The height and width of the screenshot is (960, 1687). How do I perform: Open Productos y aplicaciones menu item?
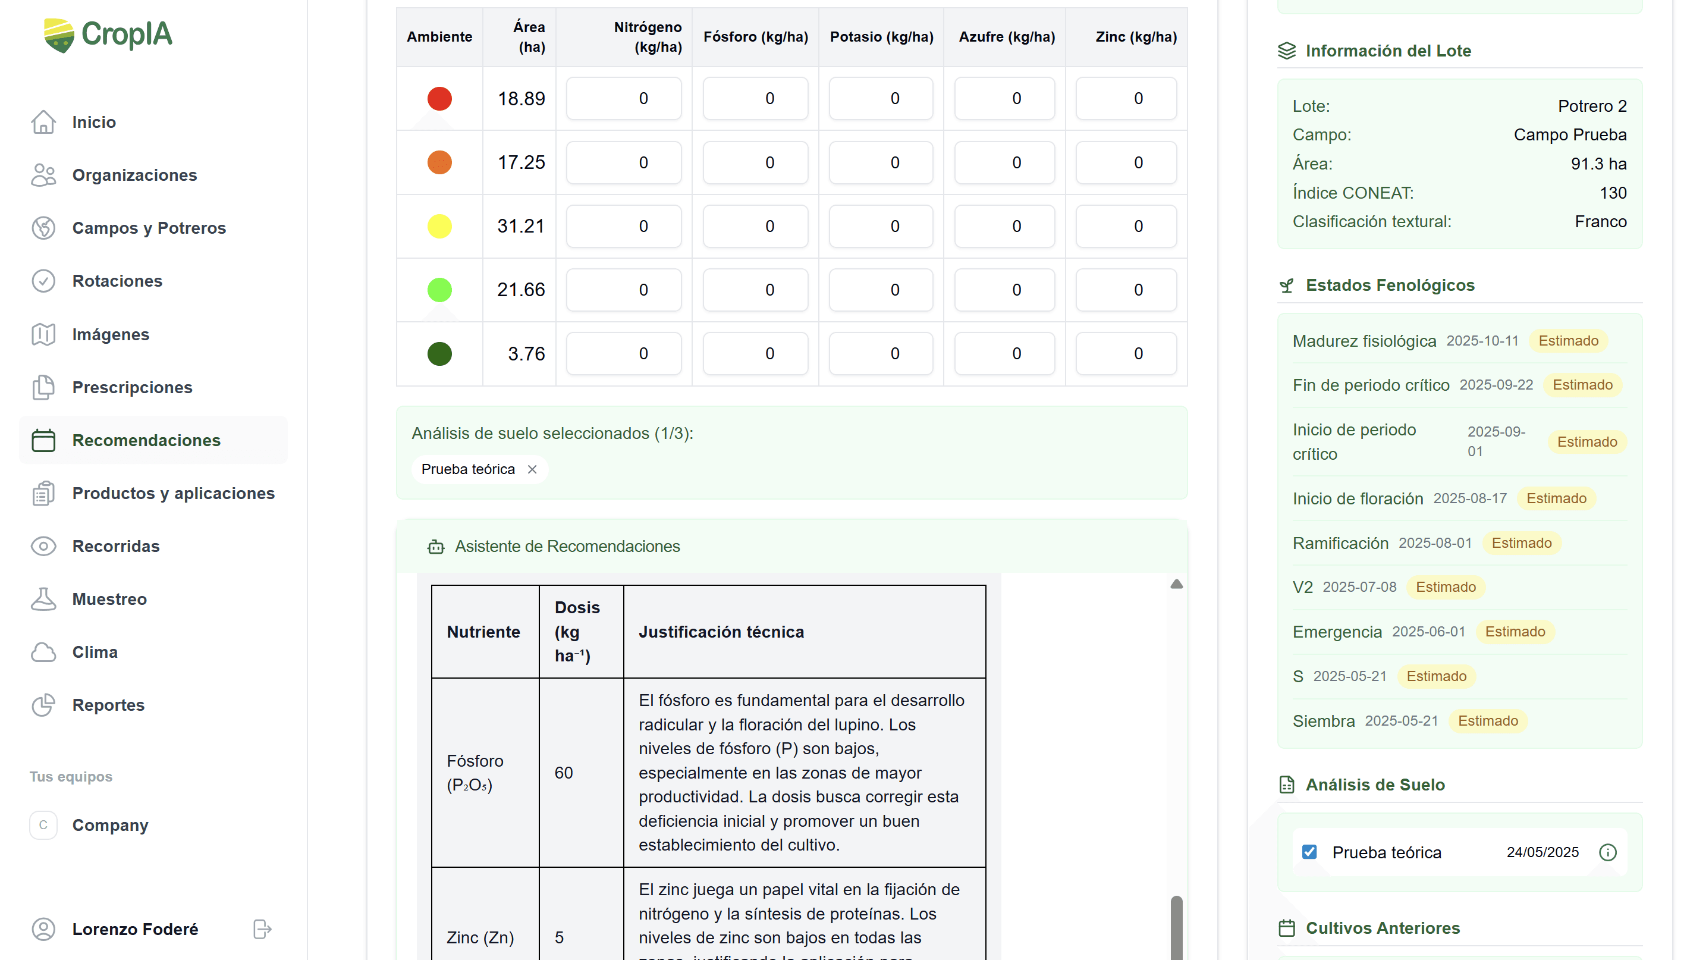point(172,493)
